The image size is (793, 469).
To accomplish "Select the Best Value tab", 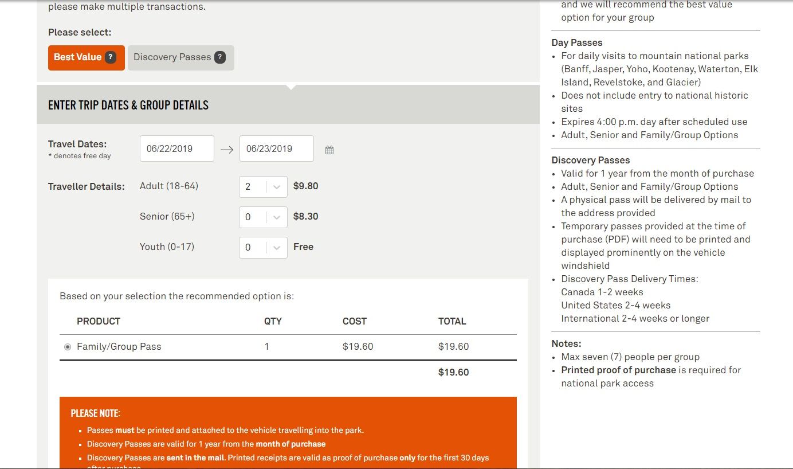I will (77, 57).
